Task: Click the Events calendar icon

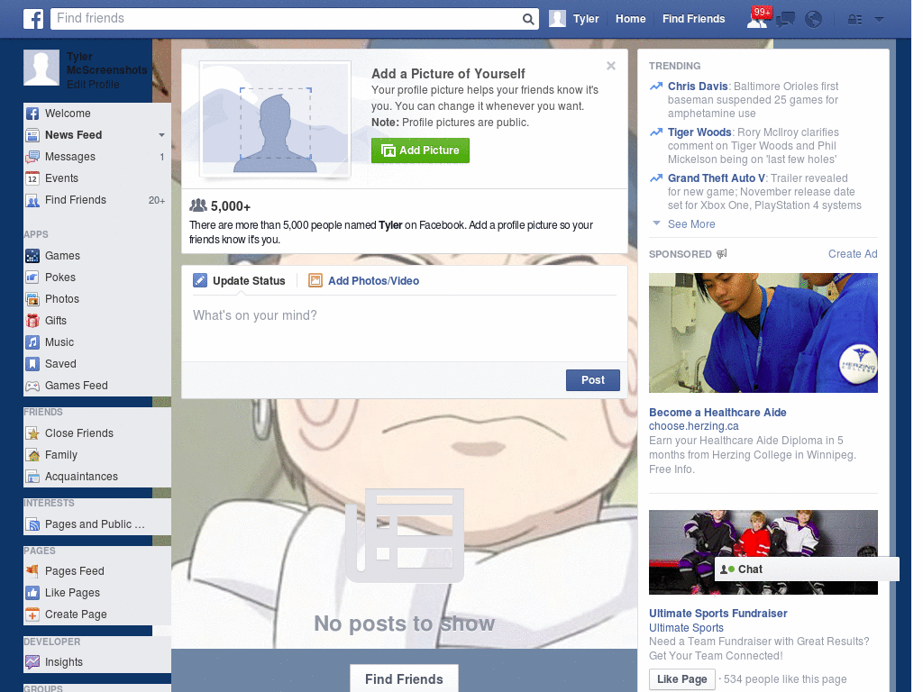Action: click(32, 178)
